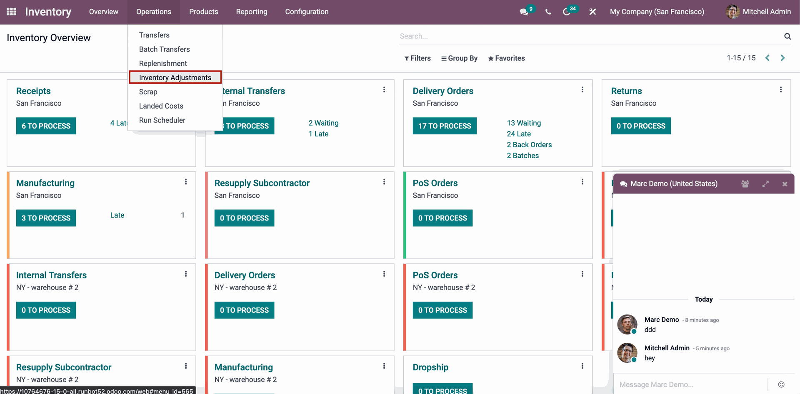The height and width of the screenshot is (394, 800).
Task: Expand Marc Demo chat window to full view
Action: point(765,184)
